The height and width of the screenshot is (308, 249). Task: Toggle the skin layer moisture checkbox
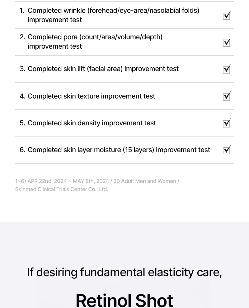227,150
